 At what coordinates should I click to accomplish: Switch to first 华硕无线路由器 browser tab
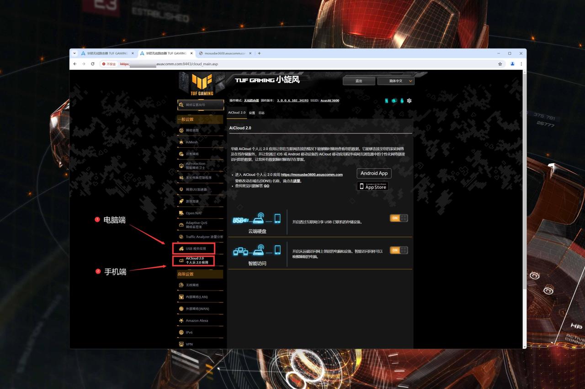107,53
